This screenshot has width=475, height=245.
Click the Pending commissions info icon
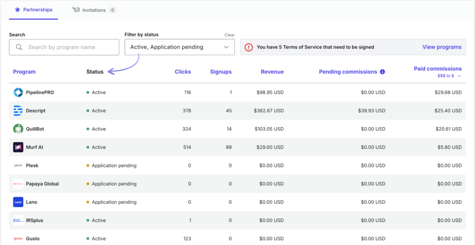(x=382, y=72)
